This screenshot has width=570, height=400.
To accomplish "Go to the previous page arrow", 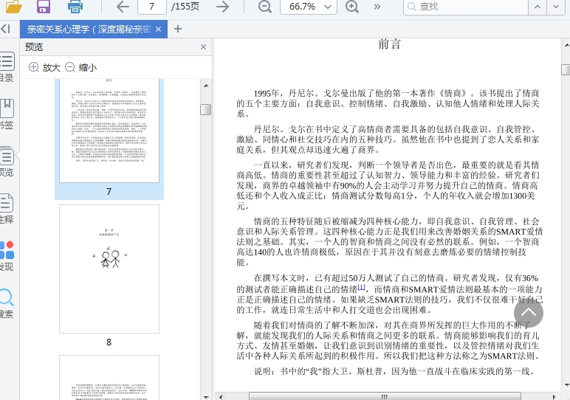I will pos(123,7).
